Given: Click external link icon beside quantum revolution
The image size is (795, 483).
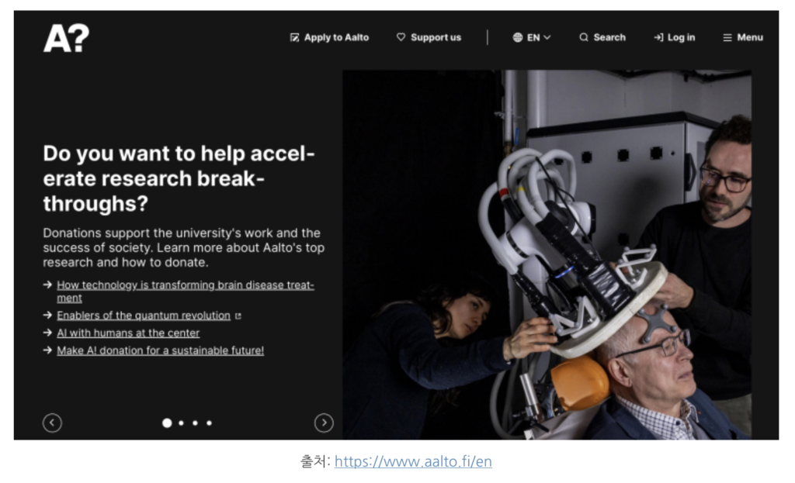Looking at the screenshot, I should click(x=238, y=316).
